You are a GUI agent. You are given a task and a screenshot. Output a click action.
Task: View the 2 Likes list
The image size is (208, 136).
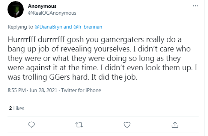pyautogui.click(x=17, y=109)
